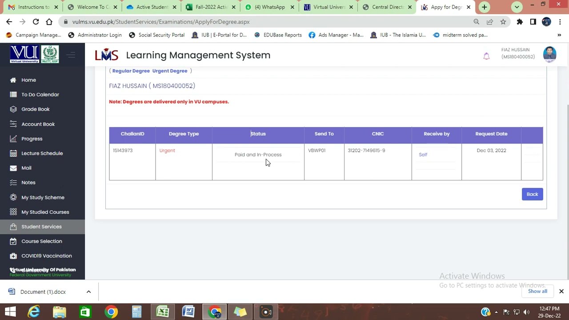Image resolution: width=569 pixels, height=320 pixels.
Task: Open Progress in sidebar
Action: click(32, 139)
